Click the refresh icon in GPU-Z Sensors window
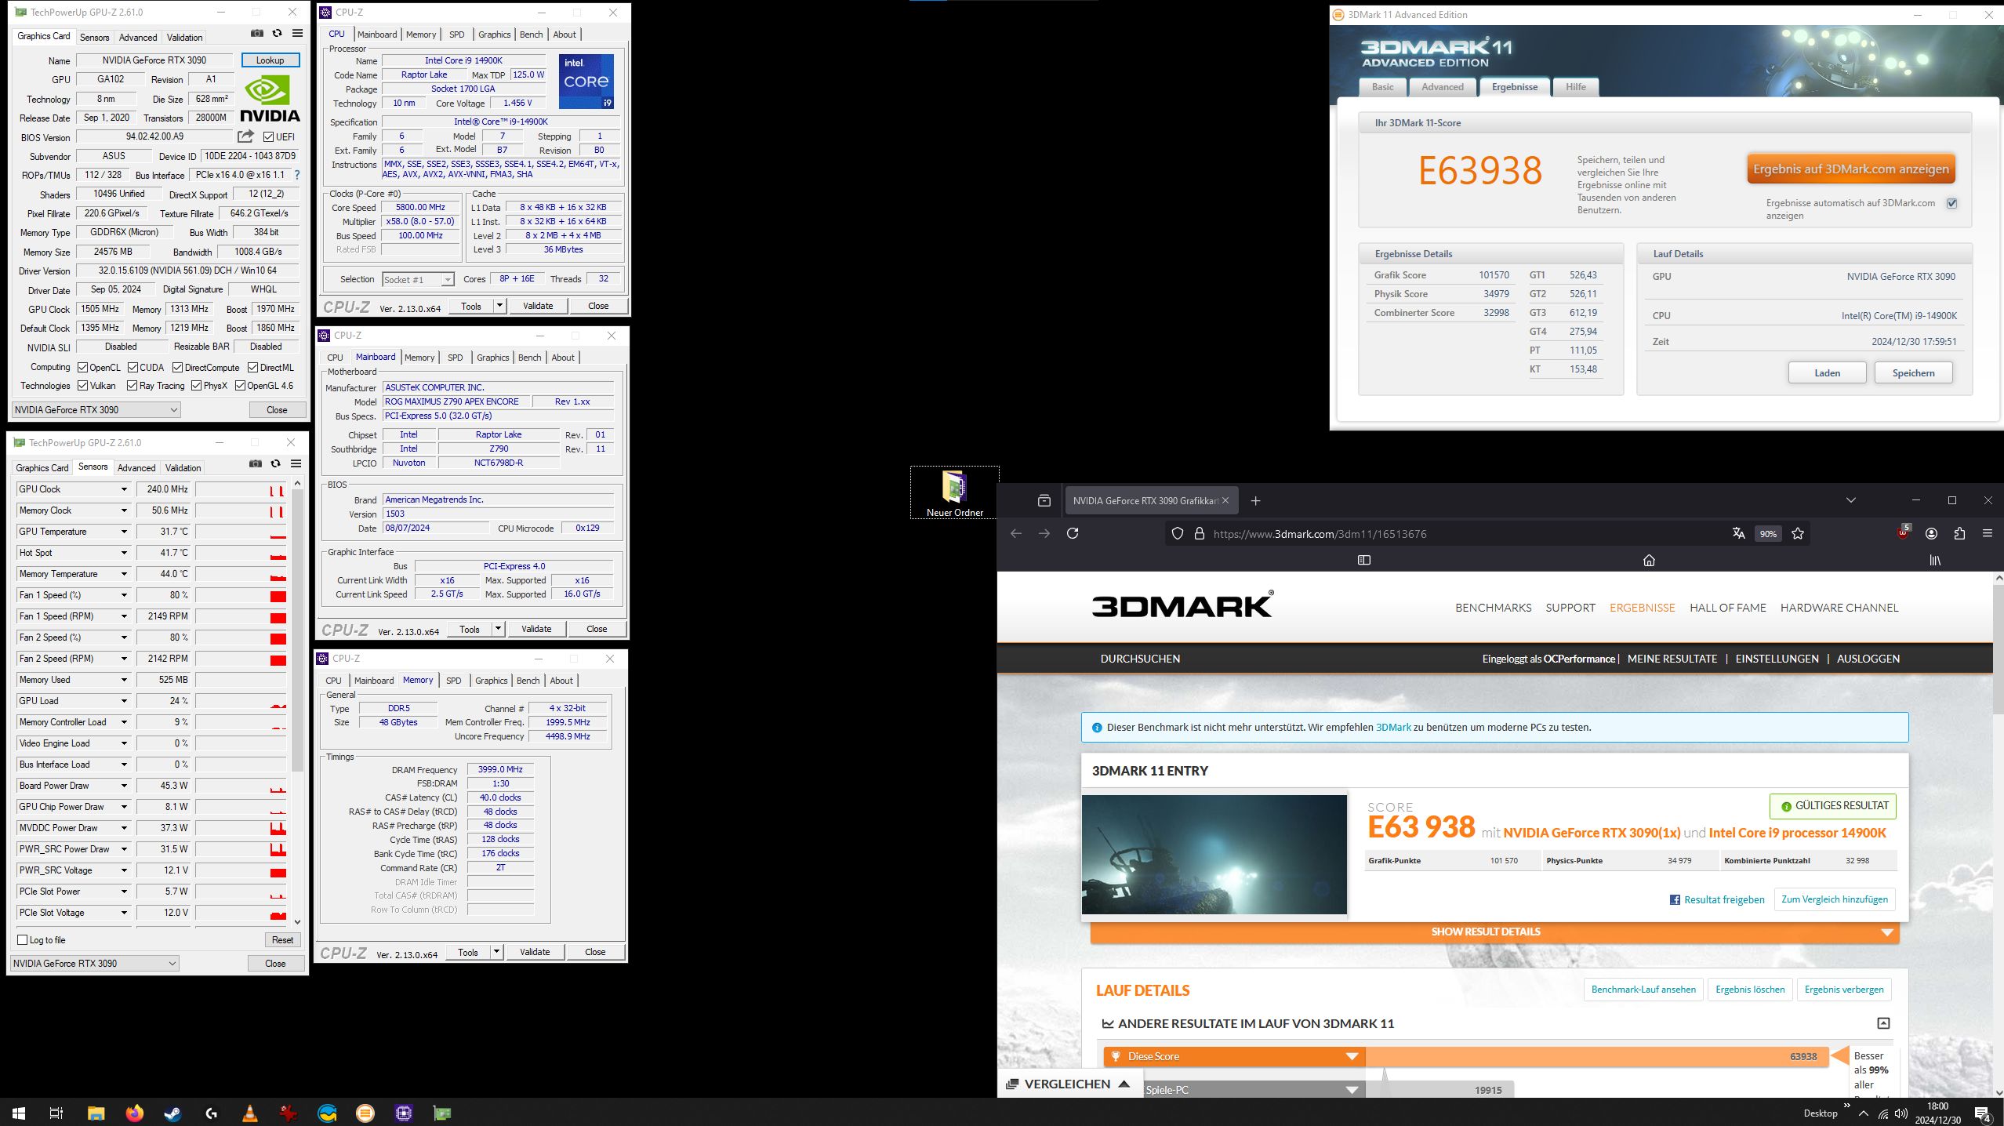The height and width of the screenshot is (1126, 2004). click(x=275, y=464)
